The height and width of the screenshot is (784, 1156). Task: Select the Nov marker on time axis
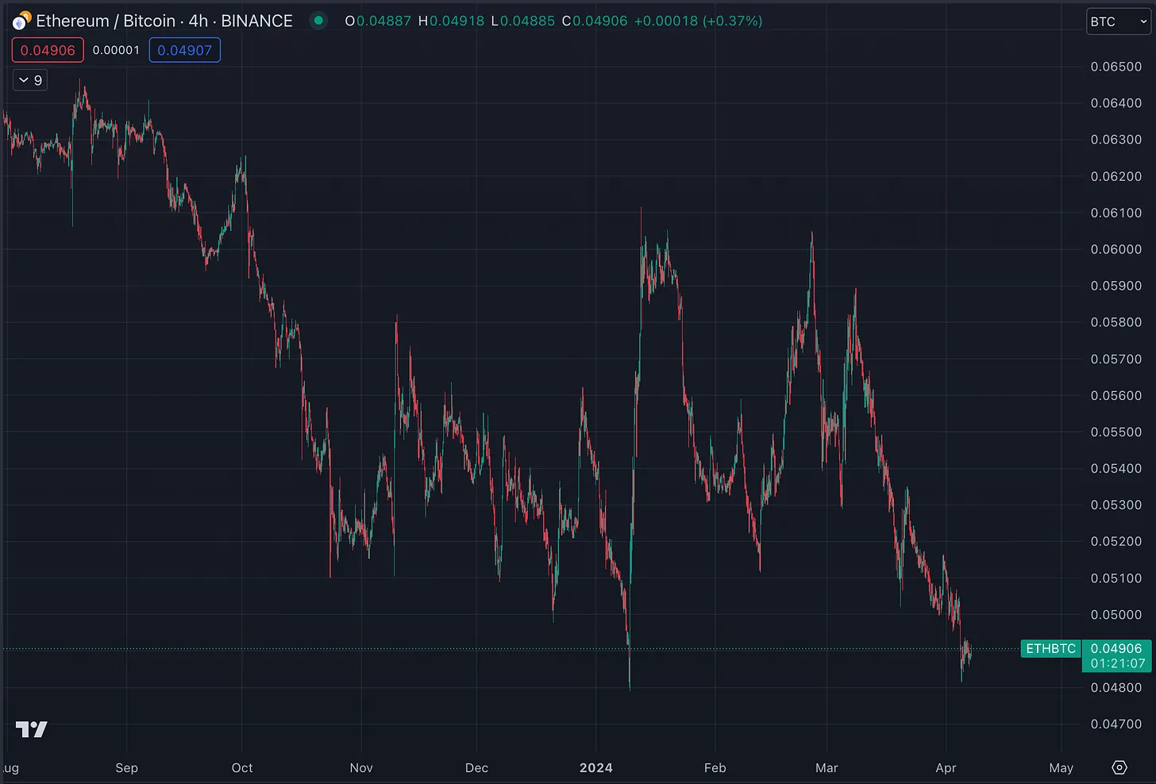(x=361, y=767)
